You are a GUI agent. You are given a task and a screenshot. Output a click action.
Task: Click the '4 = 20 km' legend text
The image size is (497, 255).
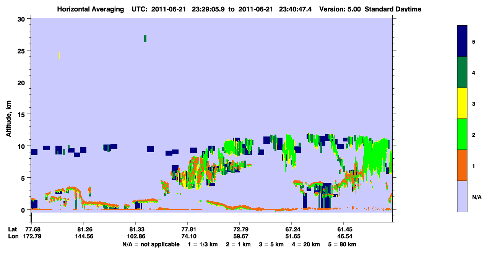(x=307, y=244)
